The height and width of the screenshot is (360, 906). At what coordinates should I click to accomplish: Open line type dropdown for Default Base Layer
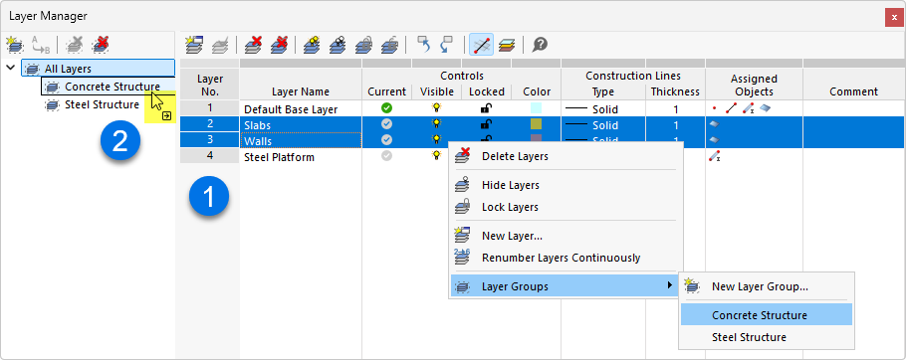(602, 108)
